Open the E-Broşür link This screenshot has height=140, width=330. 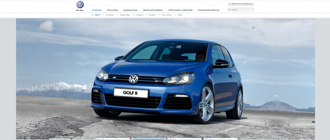pos(139,15)
